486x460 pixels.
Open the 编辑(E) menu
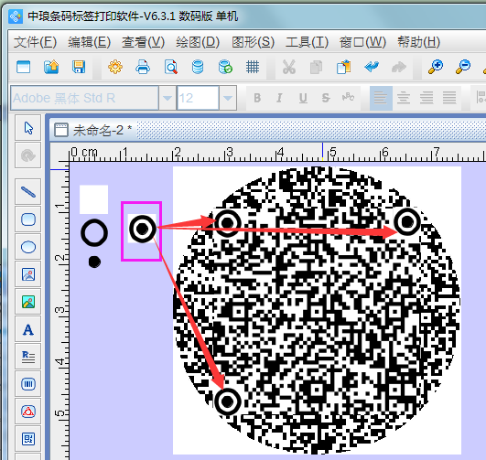pos(90,42)
